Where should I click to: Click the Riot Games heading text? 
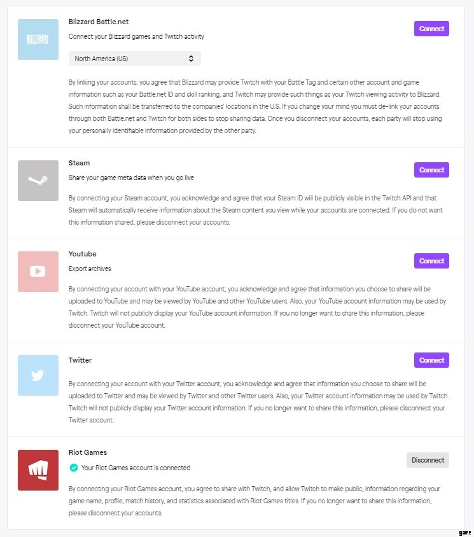(x=88, y=452)
